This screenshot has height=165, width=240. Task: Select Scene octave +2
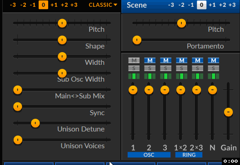[x=223, y=5]
